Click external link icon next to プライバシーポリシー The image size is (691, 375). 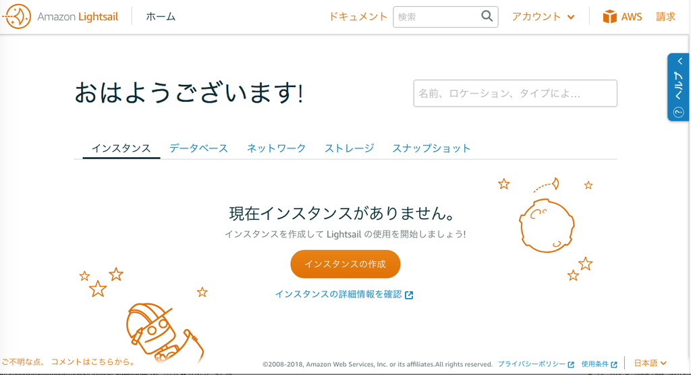571,364
